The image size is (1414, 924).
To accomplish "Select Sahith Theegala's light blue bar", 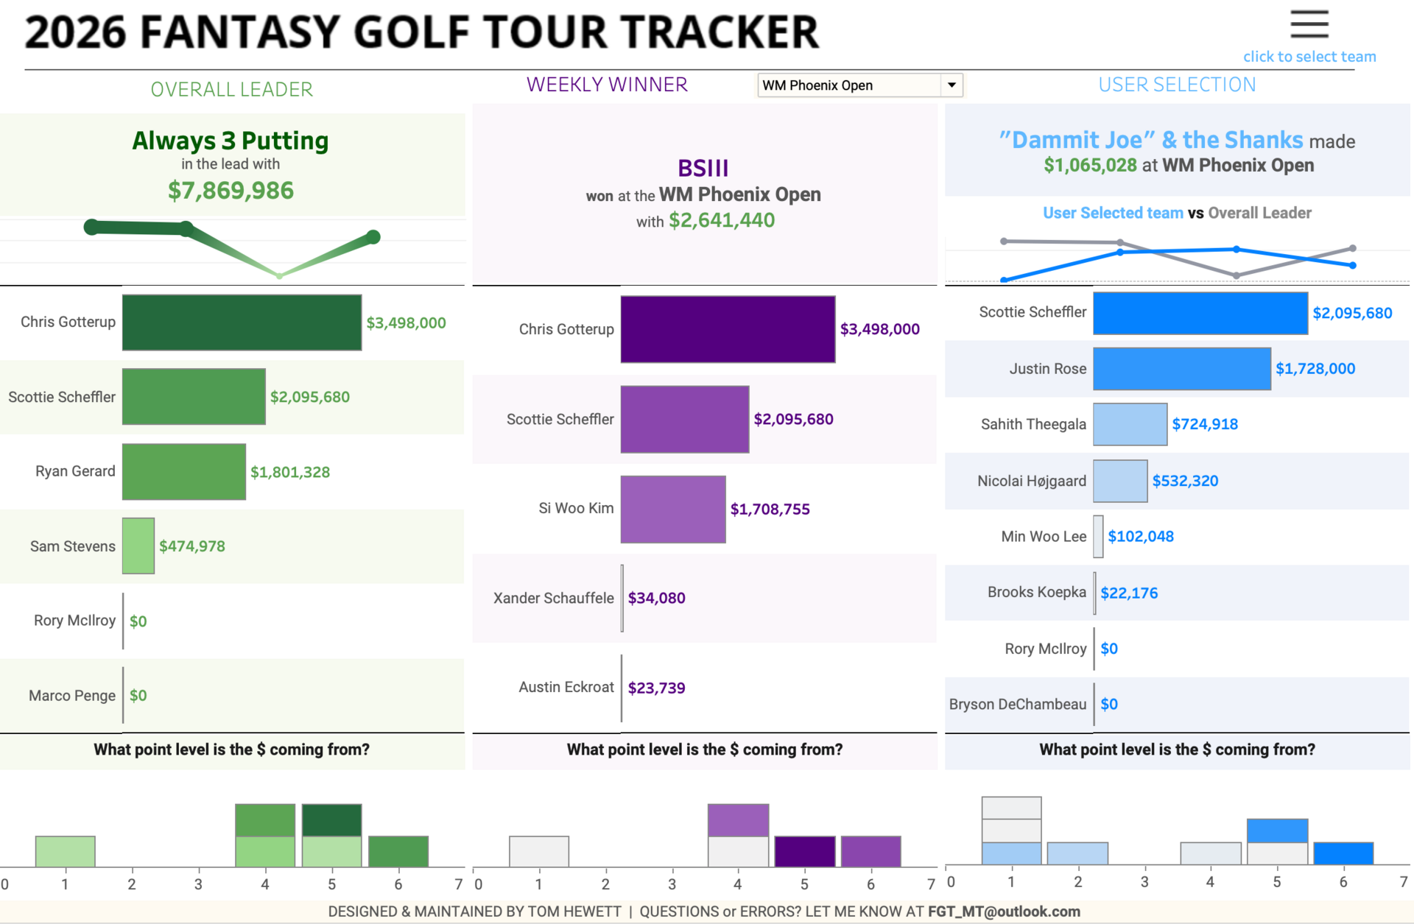I will [x=1130, y=424].
